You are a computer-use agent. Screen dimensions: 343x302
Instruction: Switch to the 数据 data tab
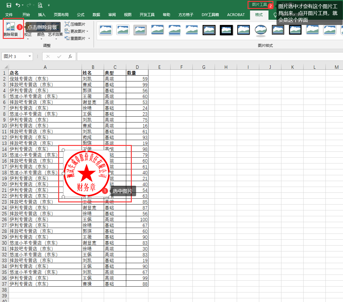click(x=96, y=15)
